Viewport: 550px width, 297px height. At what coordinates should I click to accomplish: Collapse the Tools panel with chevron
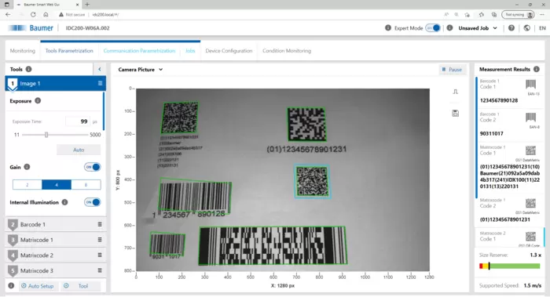100,69
